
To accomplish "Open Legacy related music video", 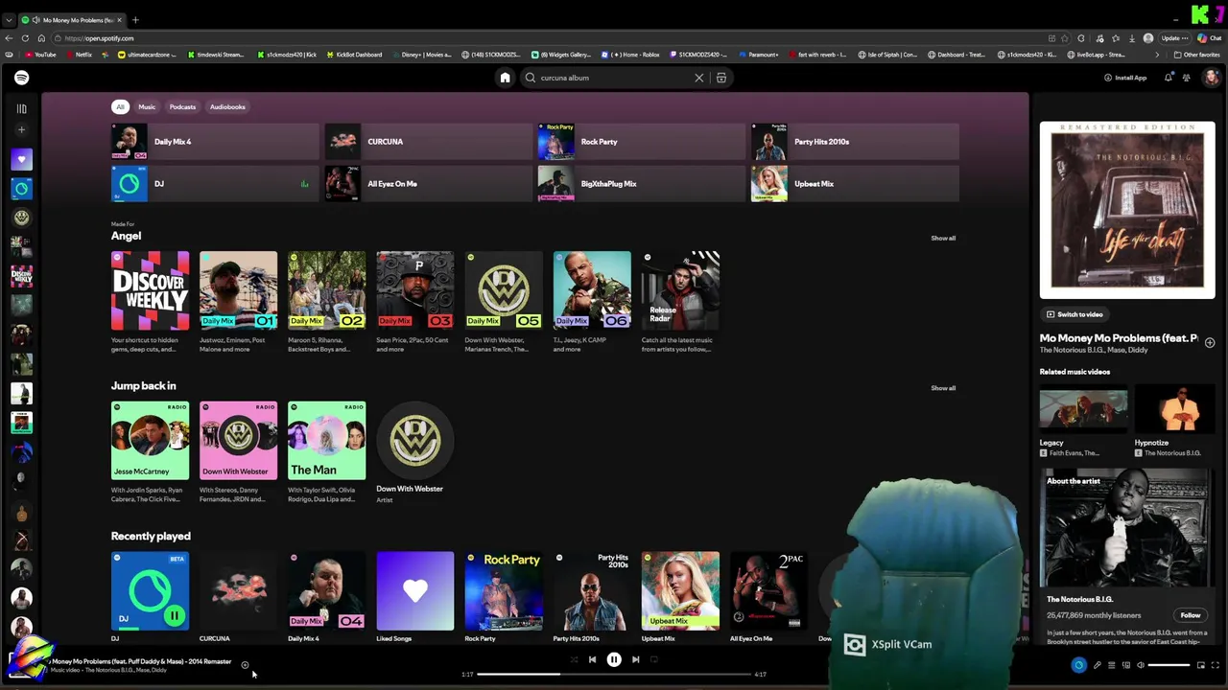I will point(1083,410).
